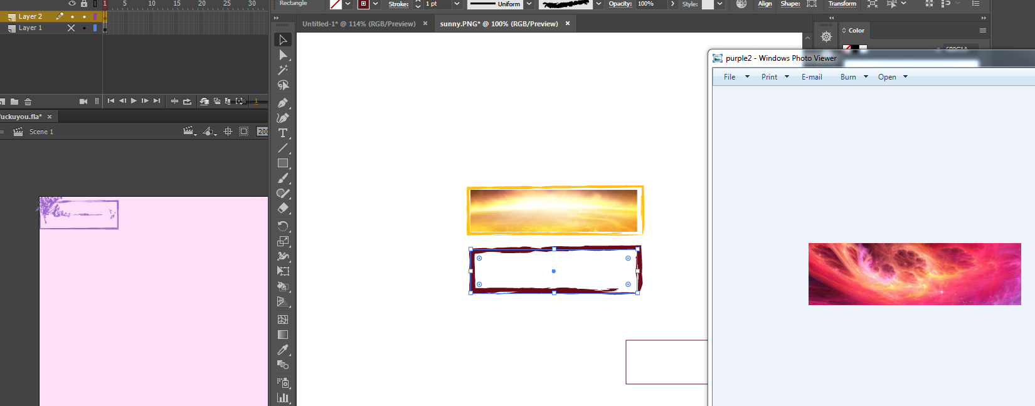
Task: Switch to the Untitled-1 document tab
Action: [359, 24]
